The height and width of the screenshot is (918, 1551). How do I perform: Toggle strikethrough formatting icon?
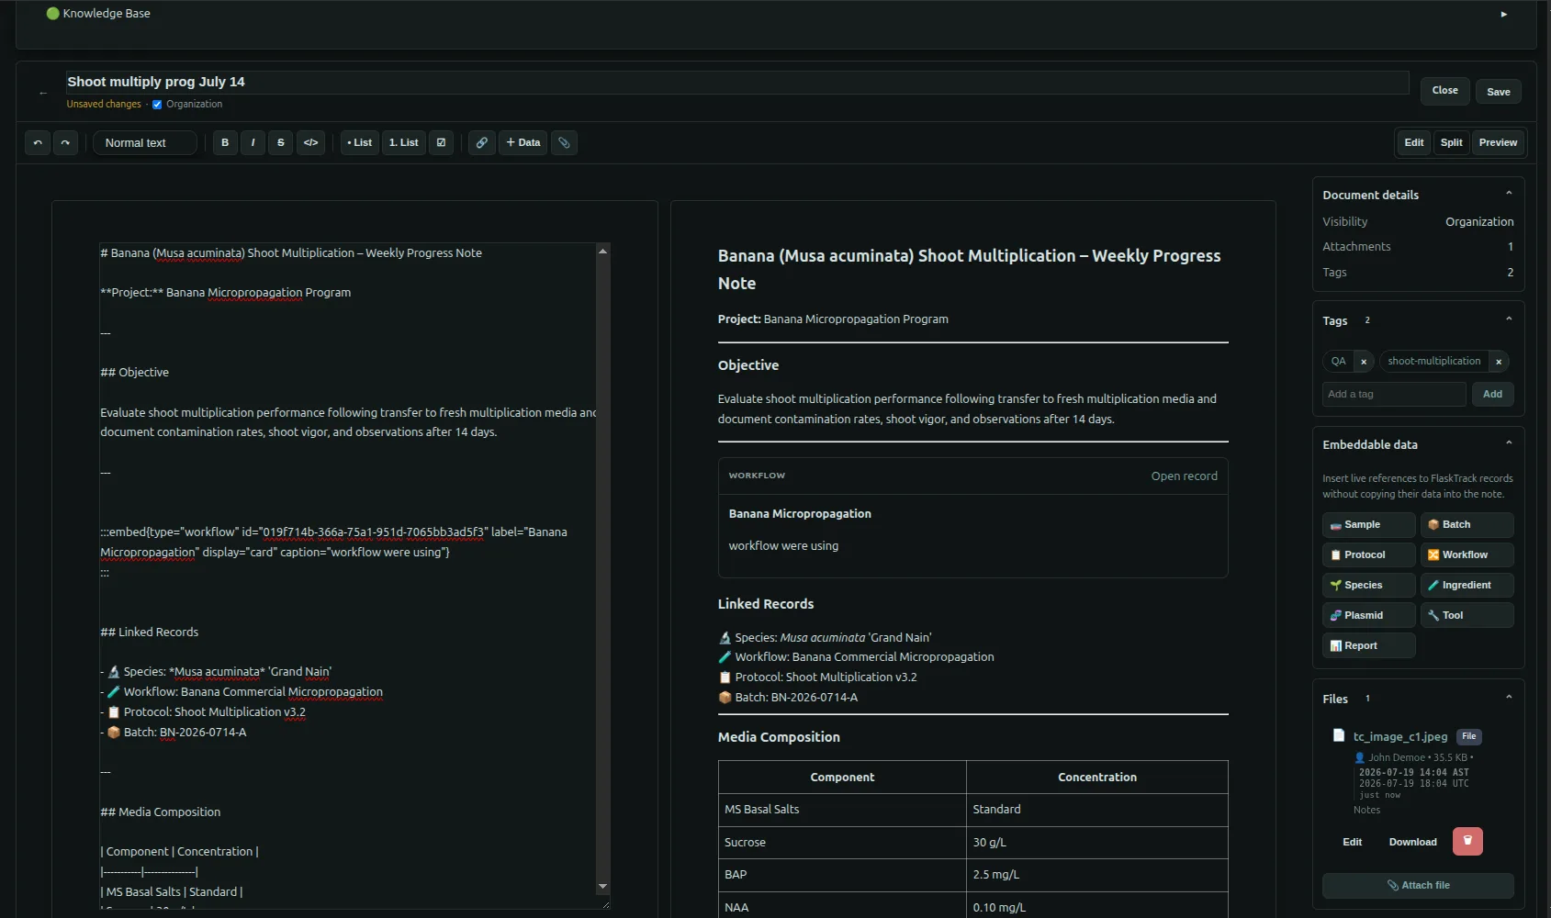tap(281, 142)
